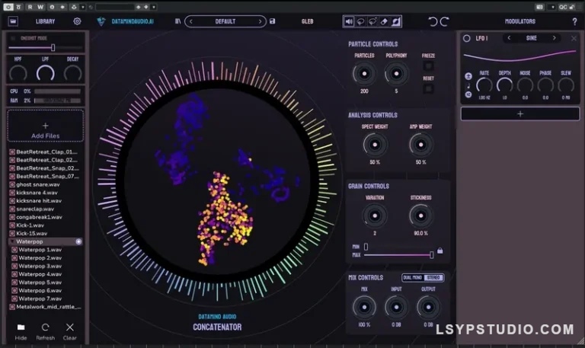Viewport: 585px width, 348px height.
Task: Click the bipolar plus-minus LFO icon
Action: click(x=468, y=76)
